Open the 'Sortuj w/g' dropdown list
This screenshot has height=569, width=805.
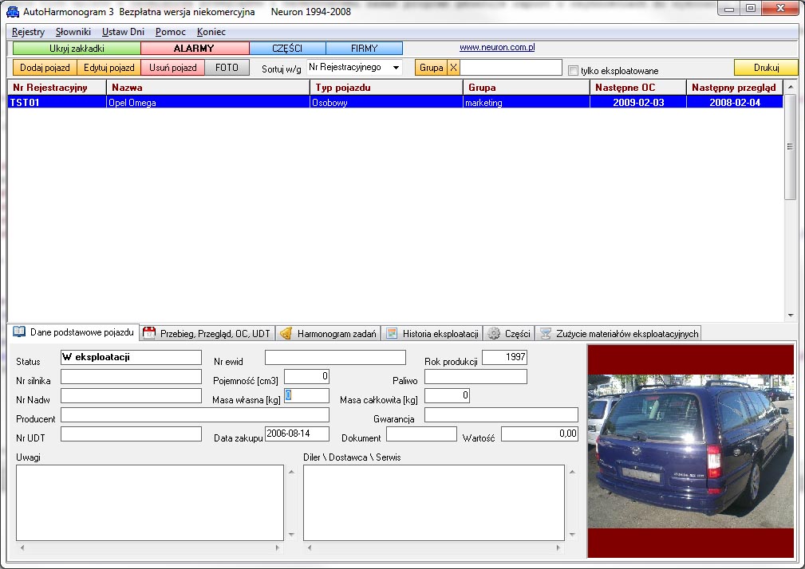(396, 68)
